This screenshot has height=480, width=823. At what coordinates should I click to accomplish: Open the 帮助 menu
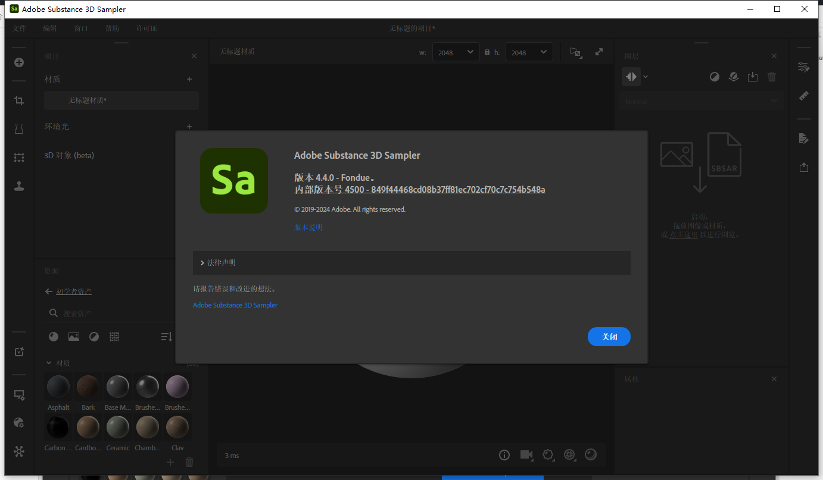point(112,29)
